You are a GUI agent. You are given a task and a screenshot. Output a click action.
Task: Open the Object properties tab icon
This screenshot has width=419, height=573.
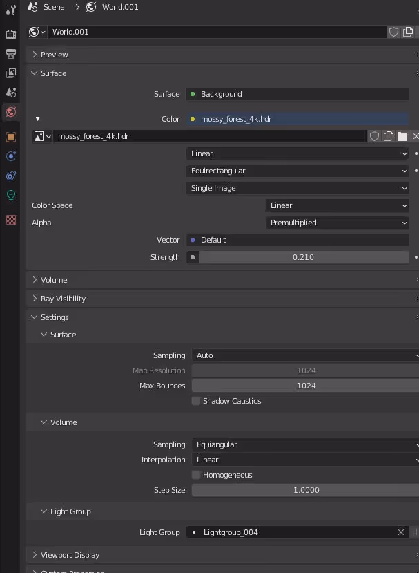pos(10,137)
